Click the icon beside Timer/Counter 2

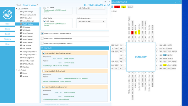pyautogui.click(x=21, y=39)
